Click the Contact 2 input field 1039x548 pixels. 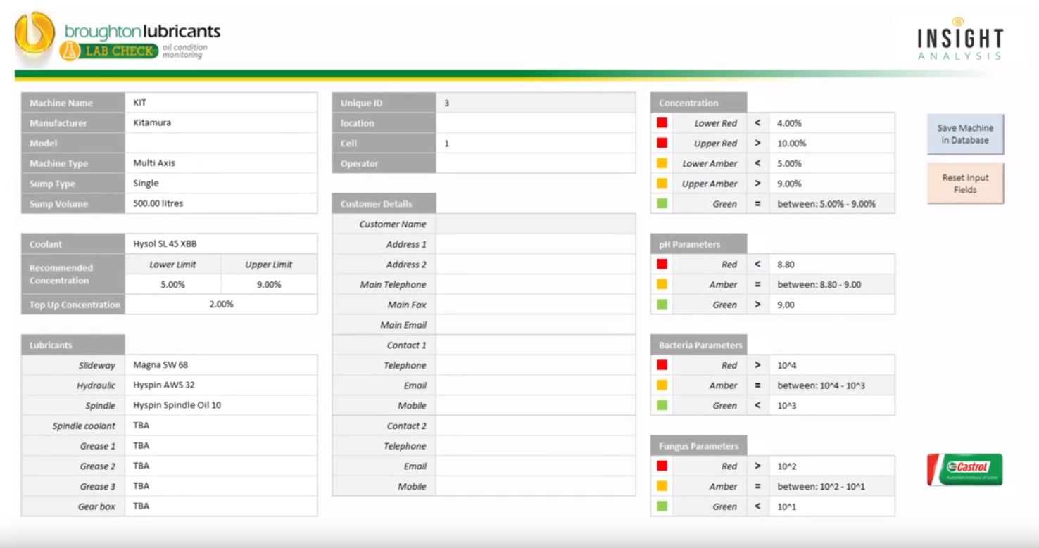coord(536,426)
